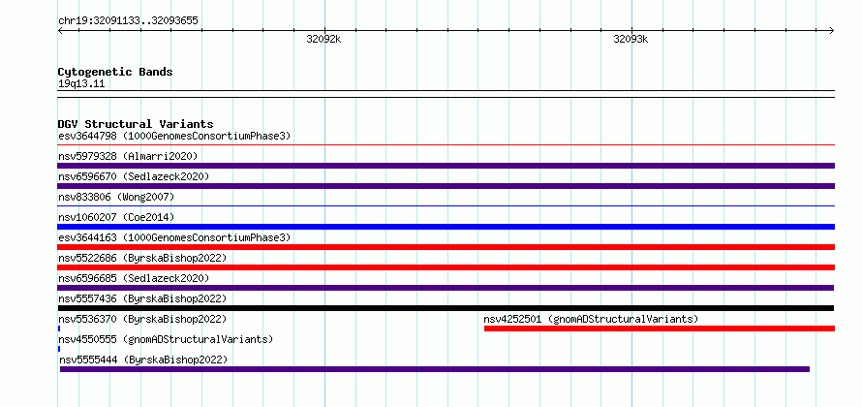
Task: Click the Cytogenetic Bands track title
Action: 115,72
